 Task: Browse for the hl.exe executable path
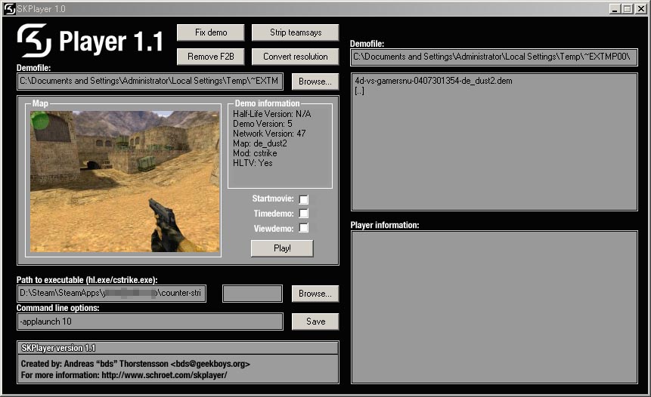click(315, 294)
